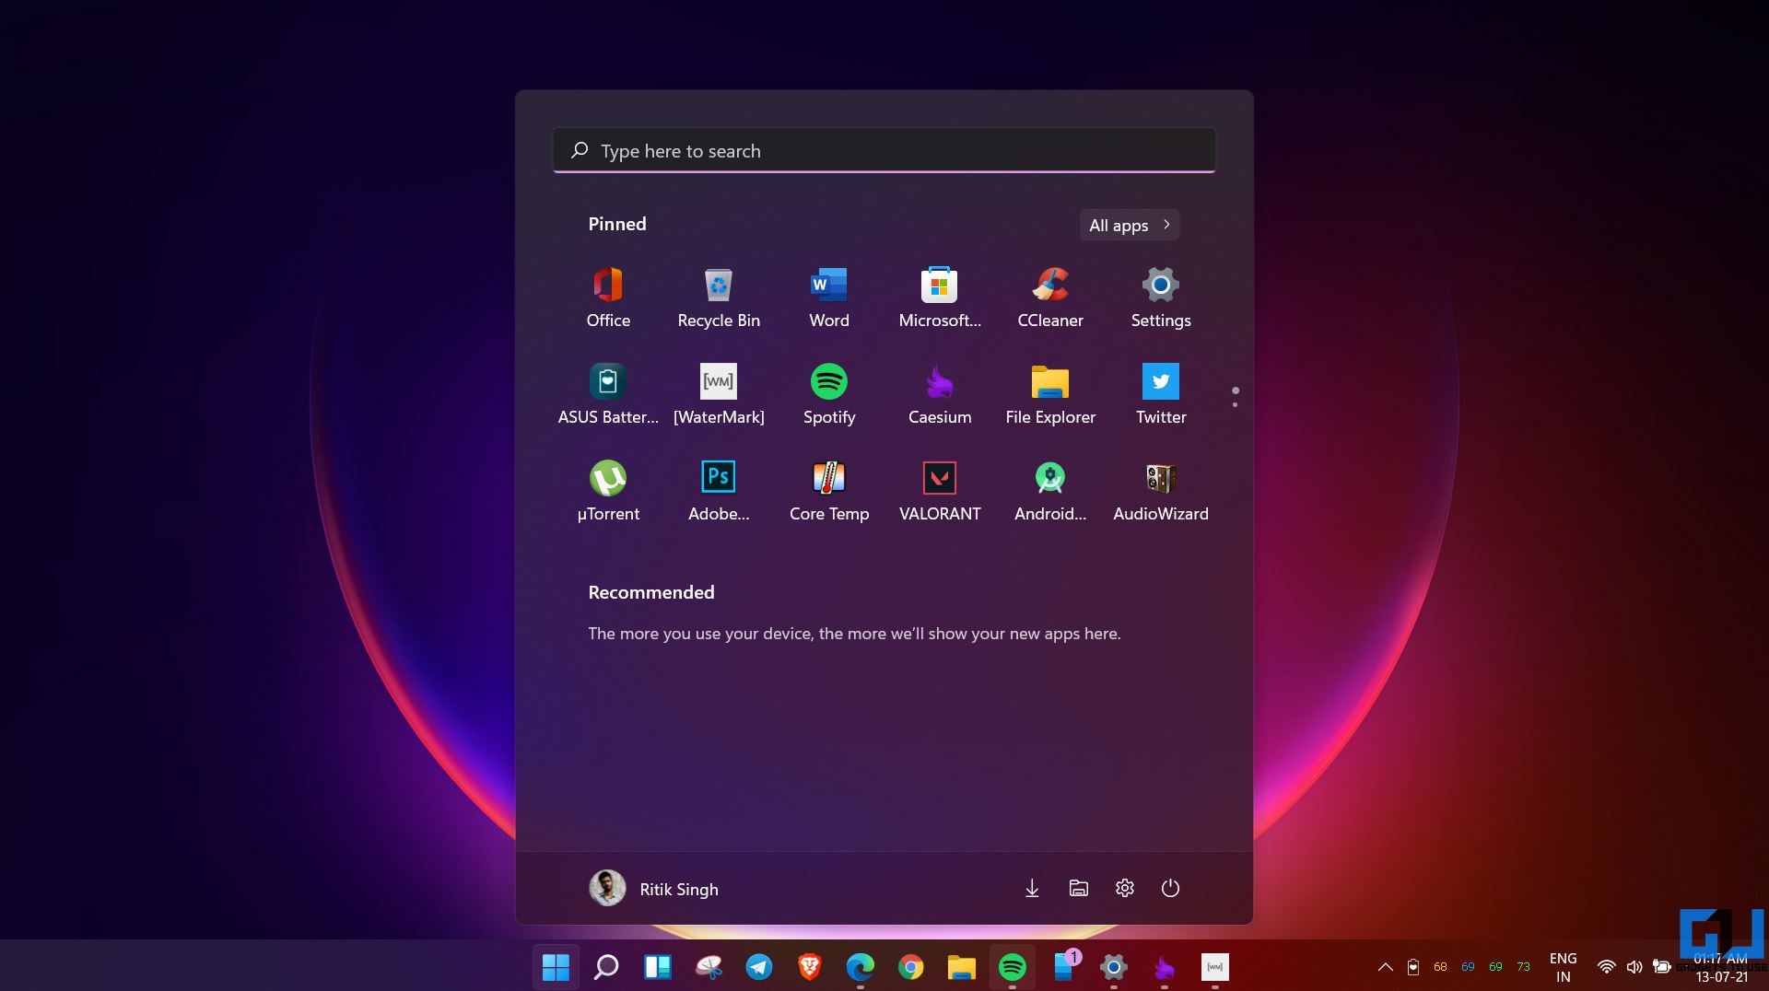Screen dimensions: 1769x991
Task: Open Ritik Singh user account menu
Action: coord(654,889)
